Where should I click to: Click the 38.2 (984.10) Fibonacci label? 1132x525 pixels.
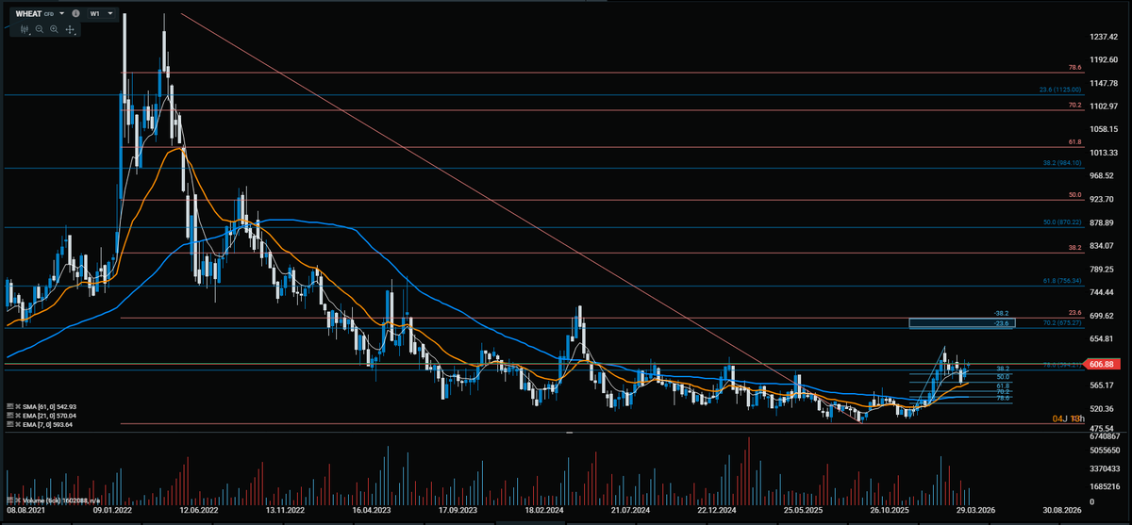point(1061,162)
